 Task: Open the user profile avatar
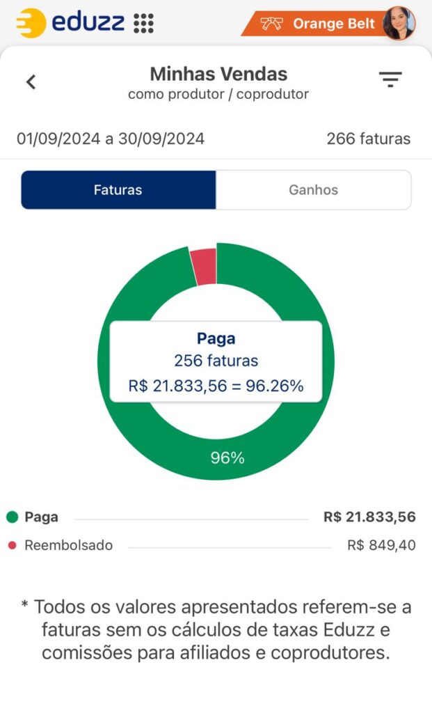tap(399, 23)
